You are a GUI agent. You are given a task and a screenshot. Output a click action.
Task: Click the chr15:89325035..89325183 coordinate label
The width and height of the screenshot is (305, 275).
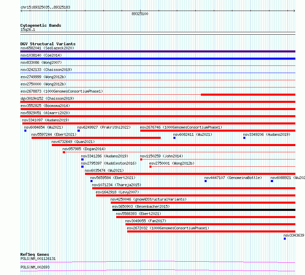click(45, 8)
